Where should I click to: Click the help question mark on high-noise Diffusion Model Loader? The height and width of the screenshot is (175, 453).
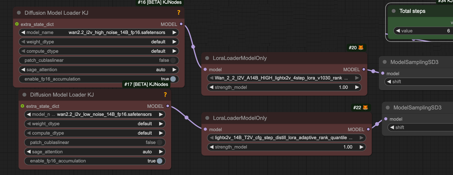179,13
